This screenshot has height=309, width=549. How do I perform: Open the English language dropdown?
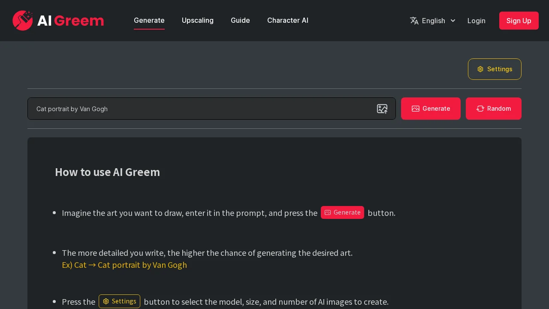point(433,21)
